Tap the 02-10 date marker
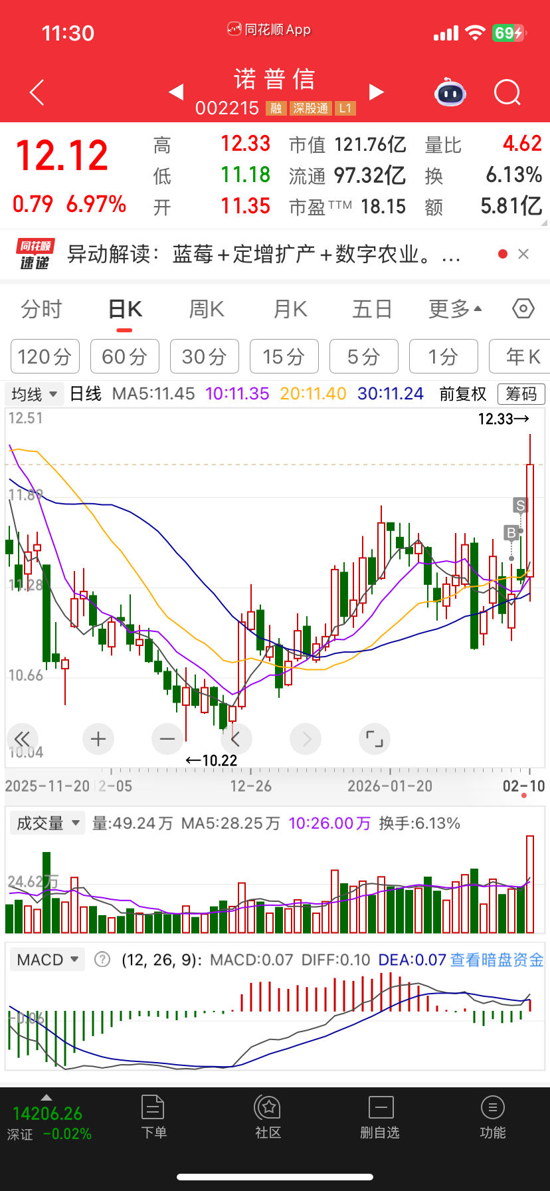 tap(523, 786)
